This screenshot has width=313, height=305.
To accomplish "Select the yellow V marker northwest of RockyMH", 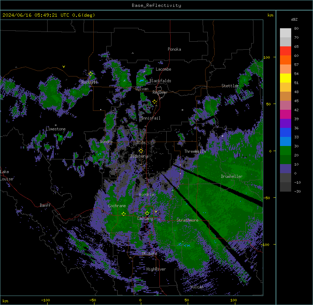I will (64, 67).
